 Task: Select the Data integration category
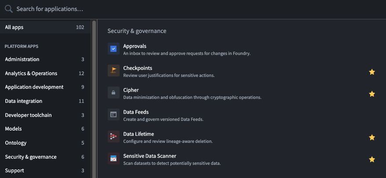[x=45, y=101]
